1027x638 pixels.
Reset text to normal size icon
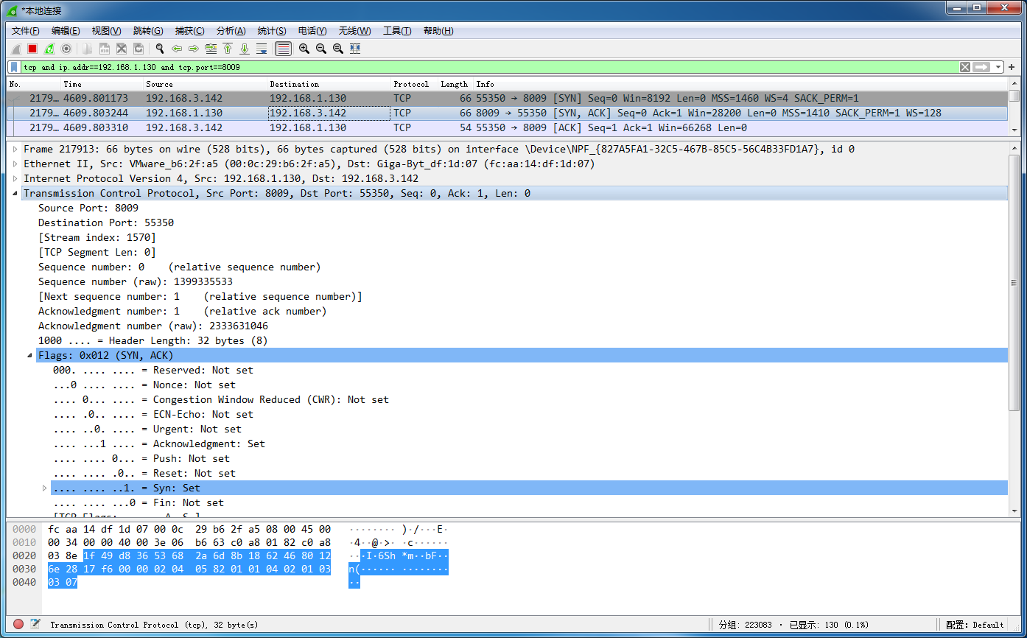pos(338,49)
